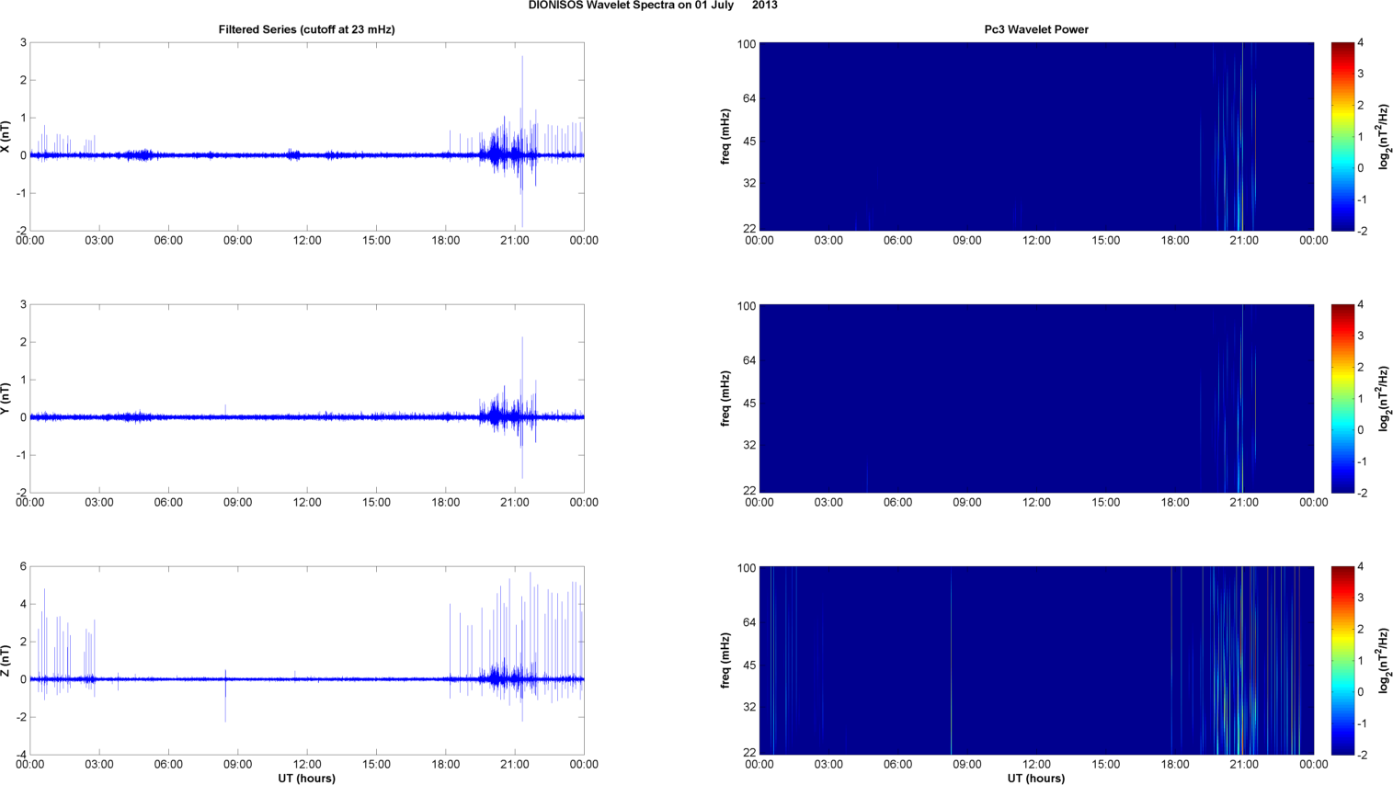Select the top Pc3 wavelet spectrogram
The image size is (1393, 785).
pos(1036,137)
